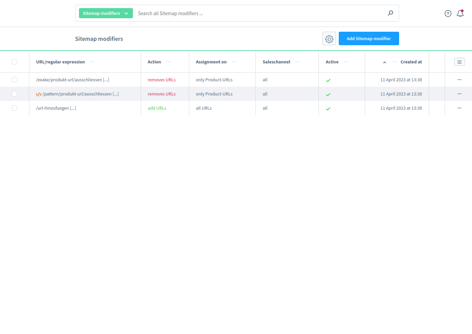This screenshot has height=334, width=472.
Task: Click Saleschannel 'all' in /url-hinzufuegen row
Action: (265, 108)
